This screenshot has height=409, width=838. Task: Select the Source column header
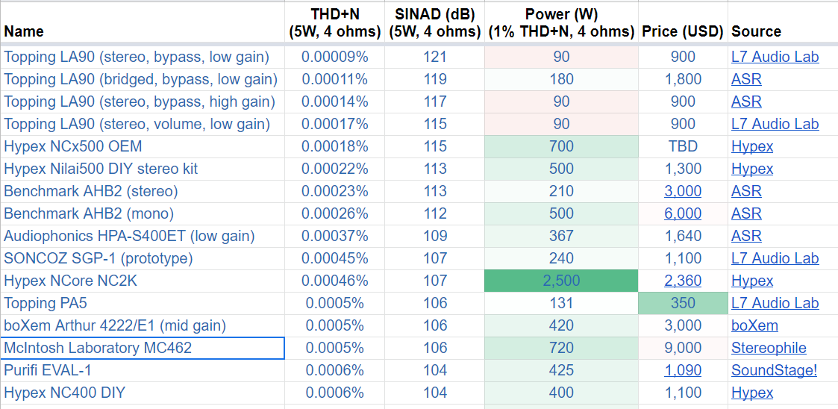coord(783,22)
